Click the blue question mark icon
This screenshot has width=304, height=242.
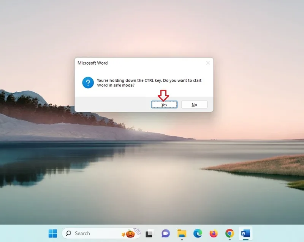[88, 83]
